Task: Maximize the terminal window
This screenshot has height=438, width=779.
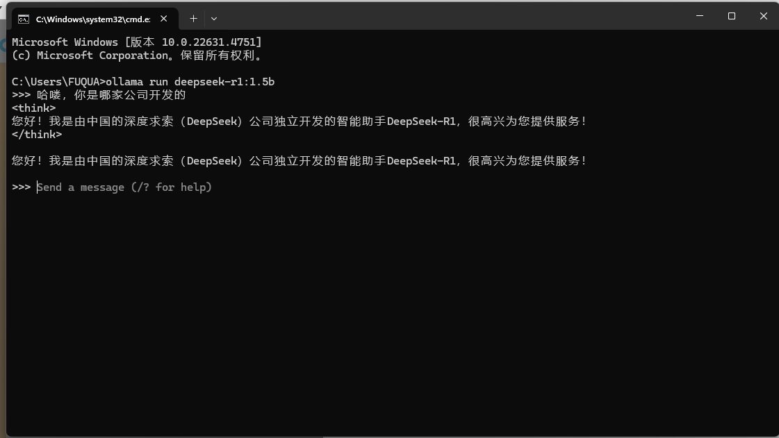Action: pos(731,16)
